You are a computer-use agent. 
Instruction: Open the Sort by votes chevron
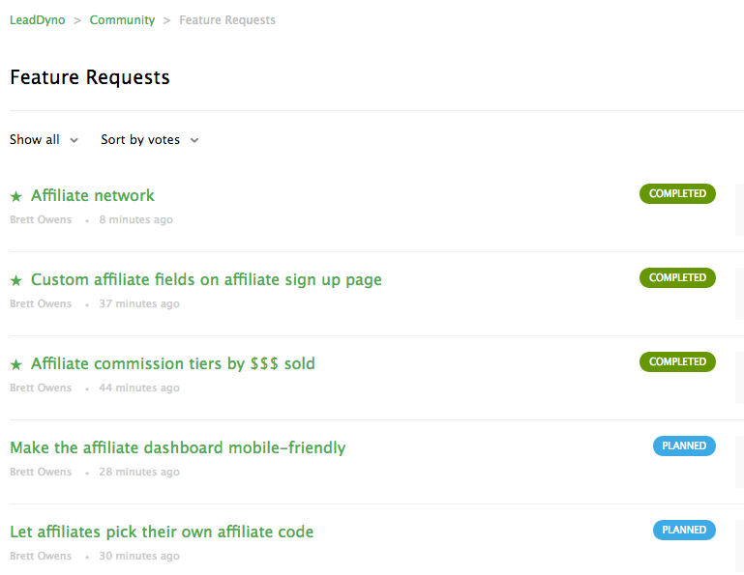[x=194, y=140]
